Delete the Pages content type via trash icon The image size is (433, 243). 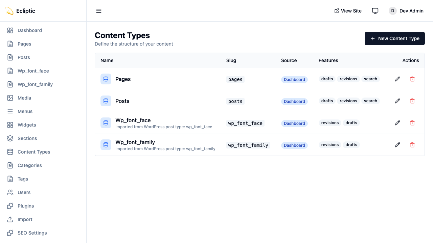[412, 79]
